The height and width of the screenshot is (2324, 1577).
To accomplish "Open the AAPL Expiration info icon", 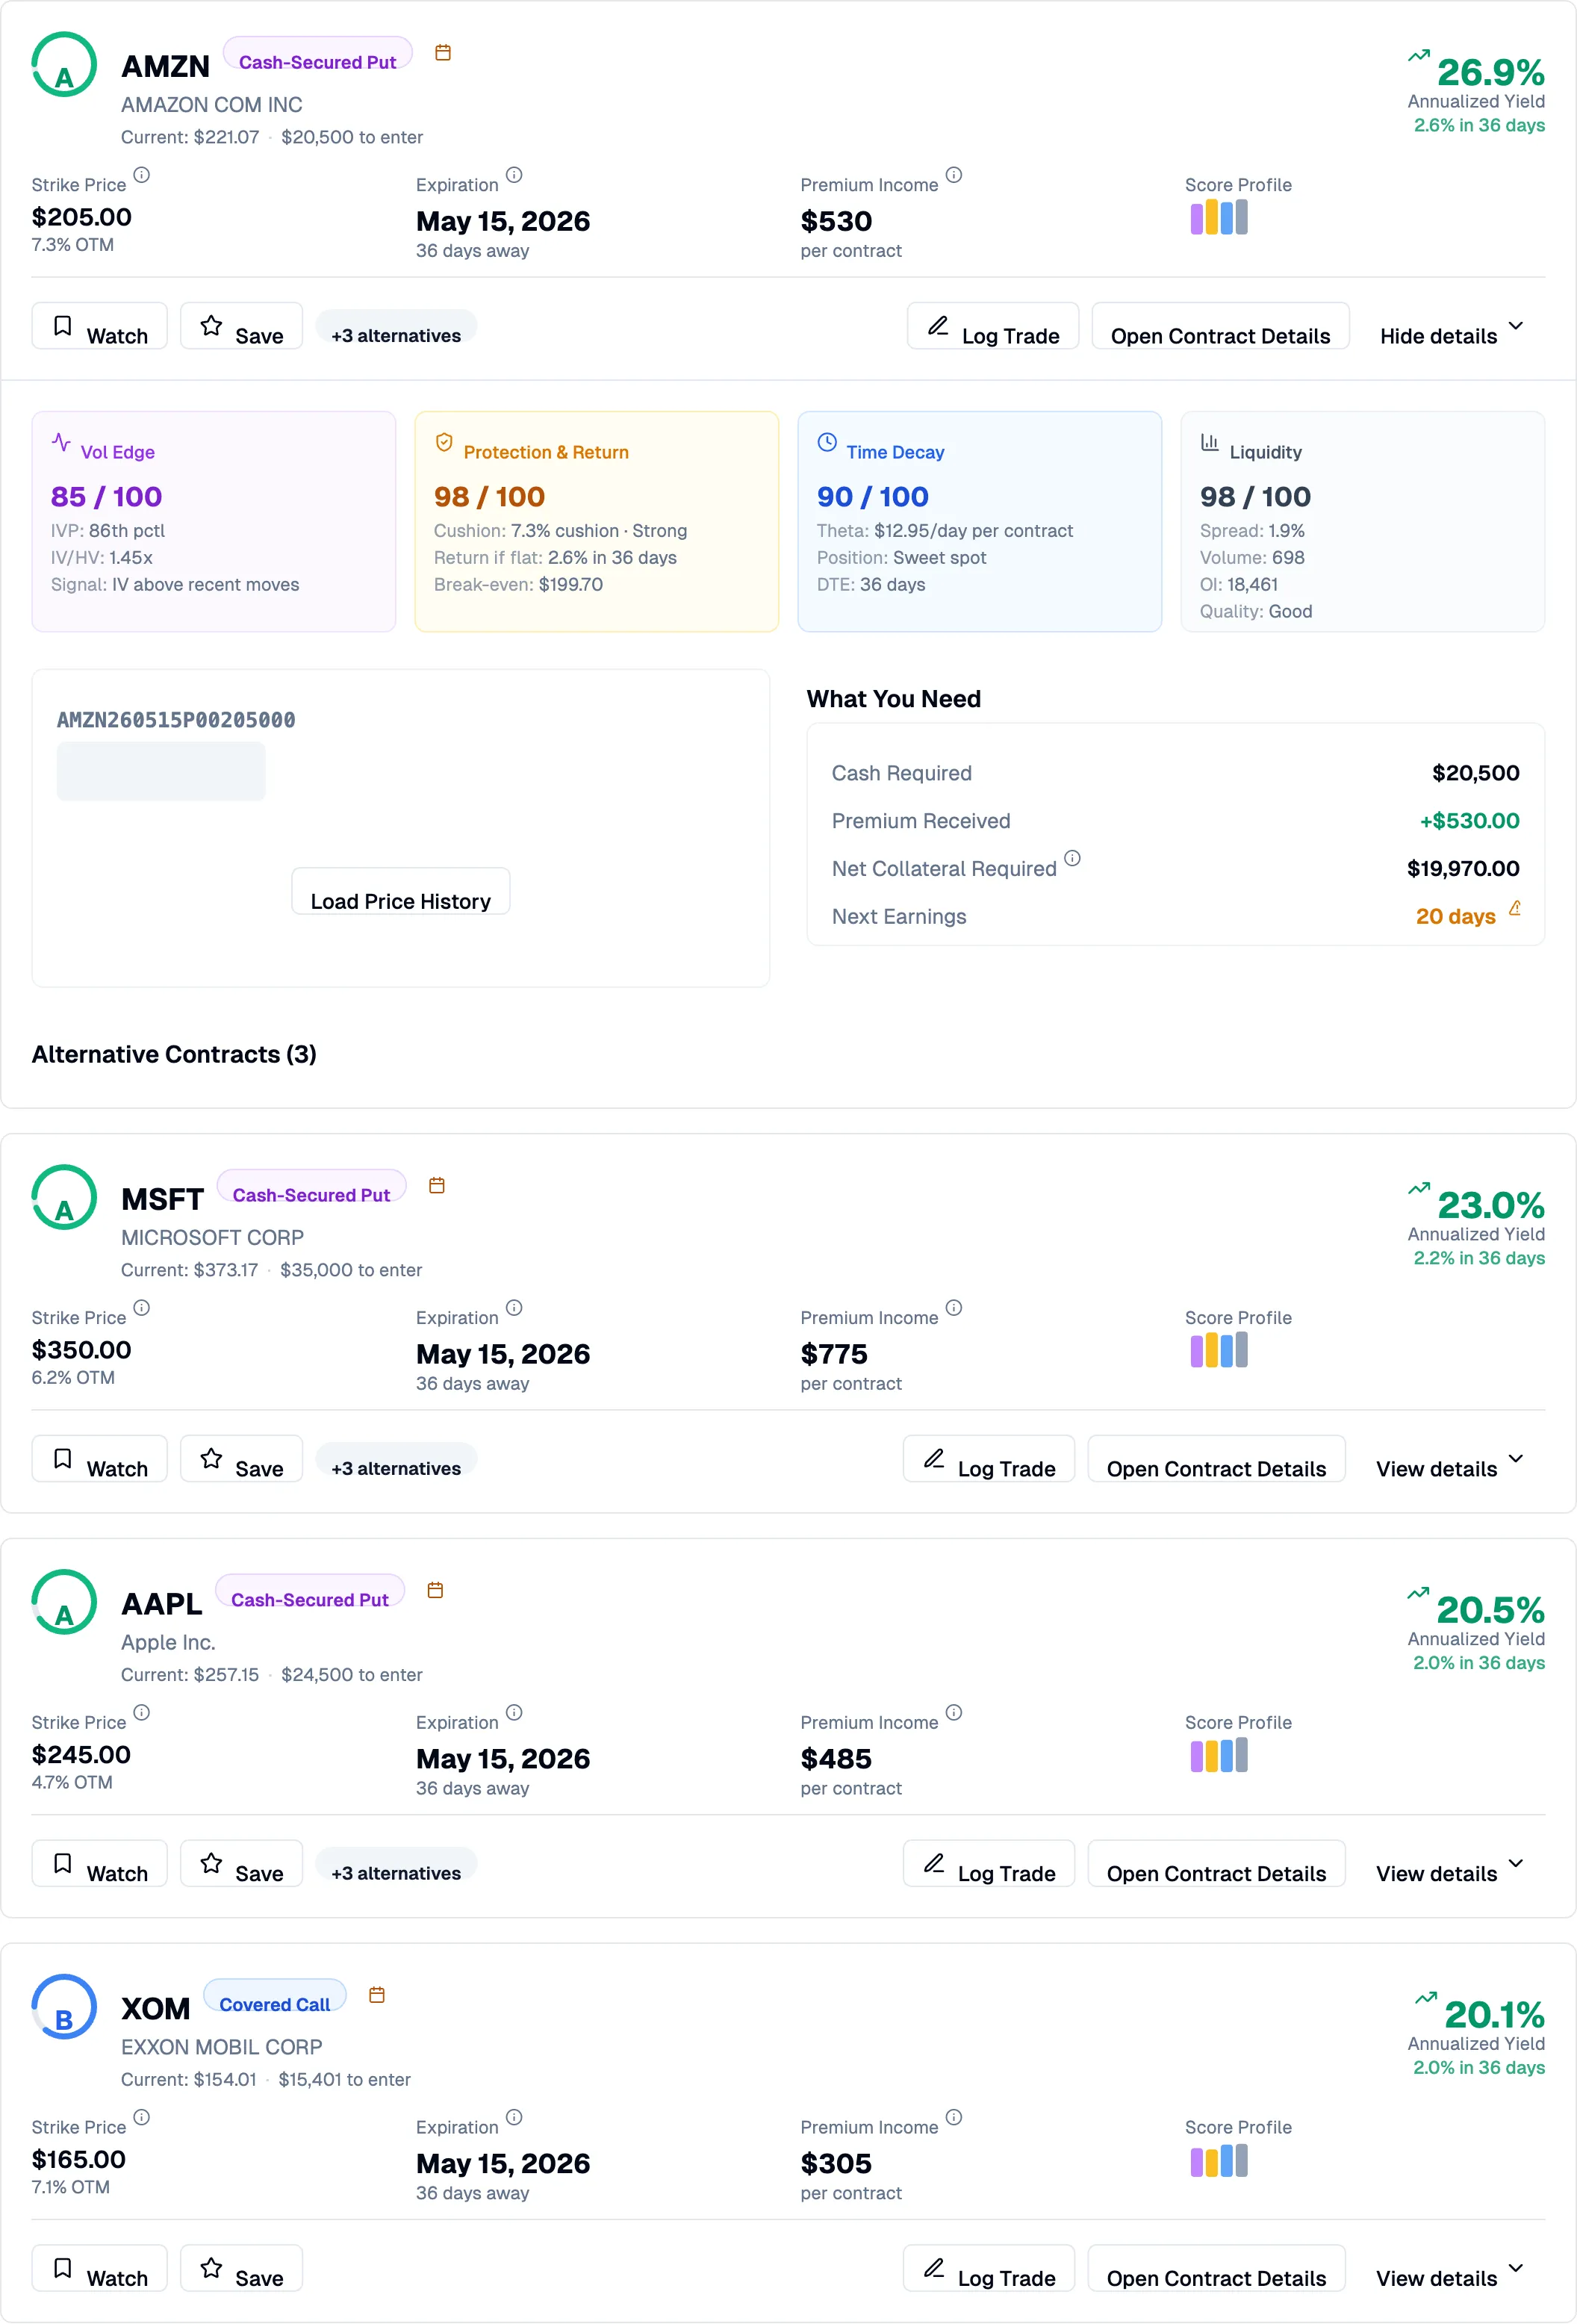I will pos(514,1713).
